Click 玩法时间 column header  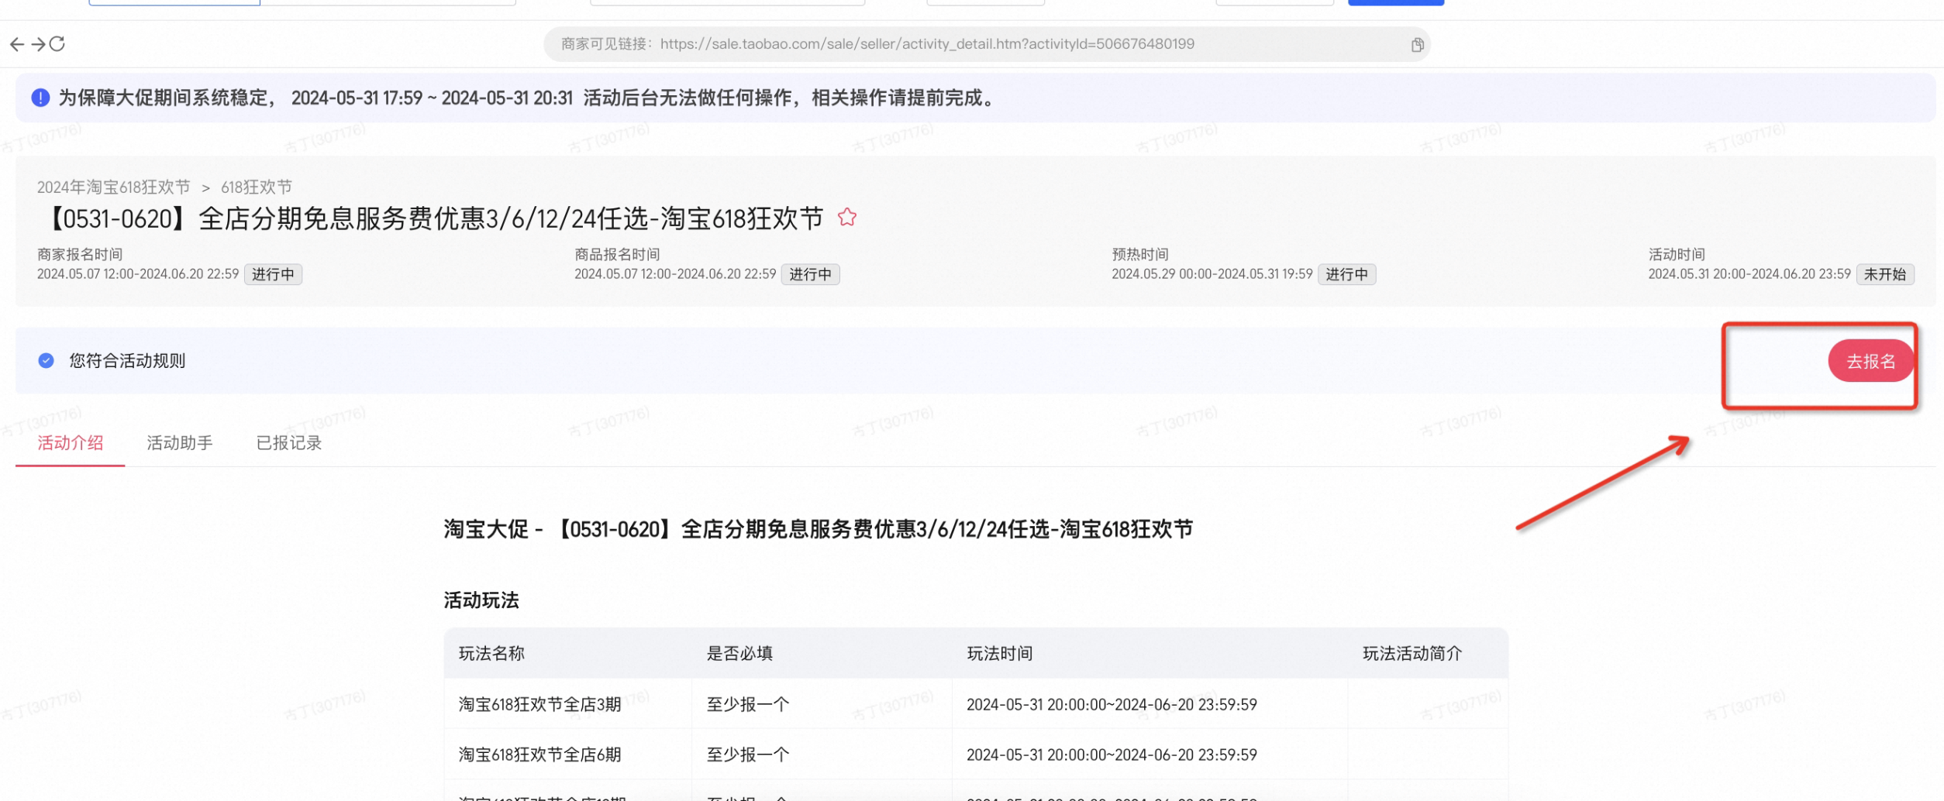[x=1000, y=654]
